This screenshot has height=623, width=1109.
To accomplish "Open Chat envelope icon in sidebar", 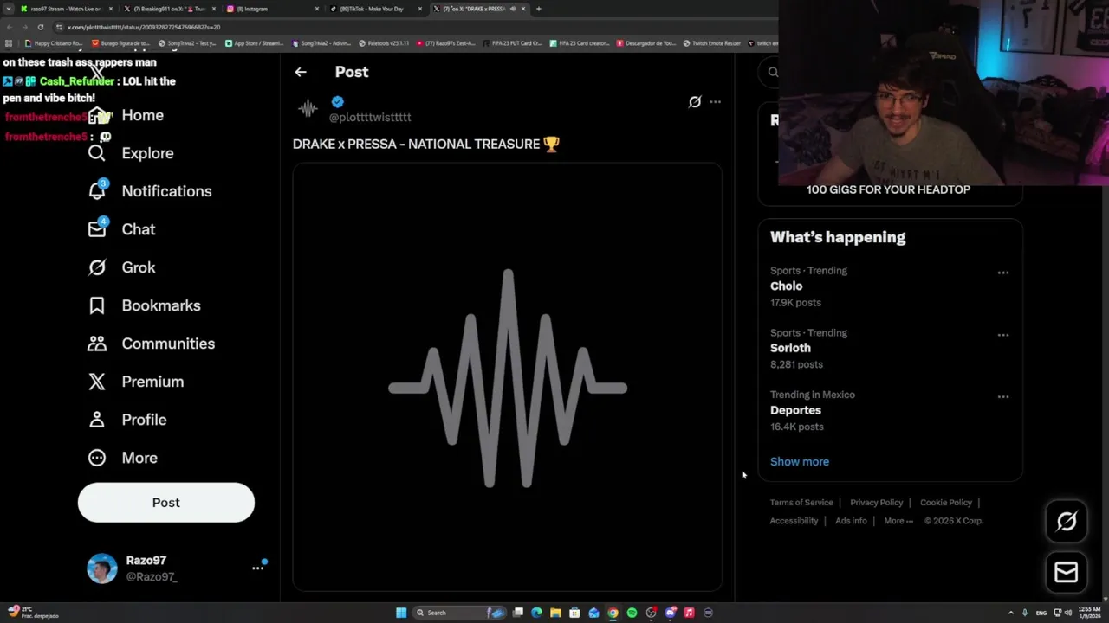I will [97, 229].
